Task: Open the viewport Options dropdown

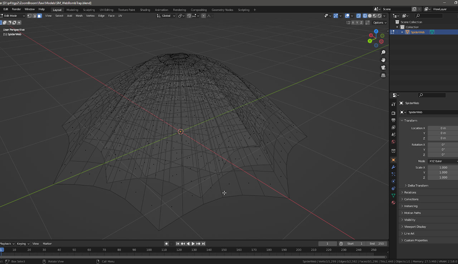Action: click(380, 23)
